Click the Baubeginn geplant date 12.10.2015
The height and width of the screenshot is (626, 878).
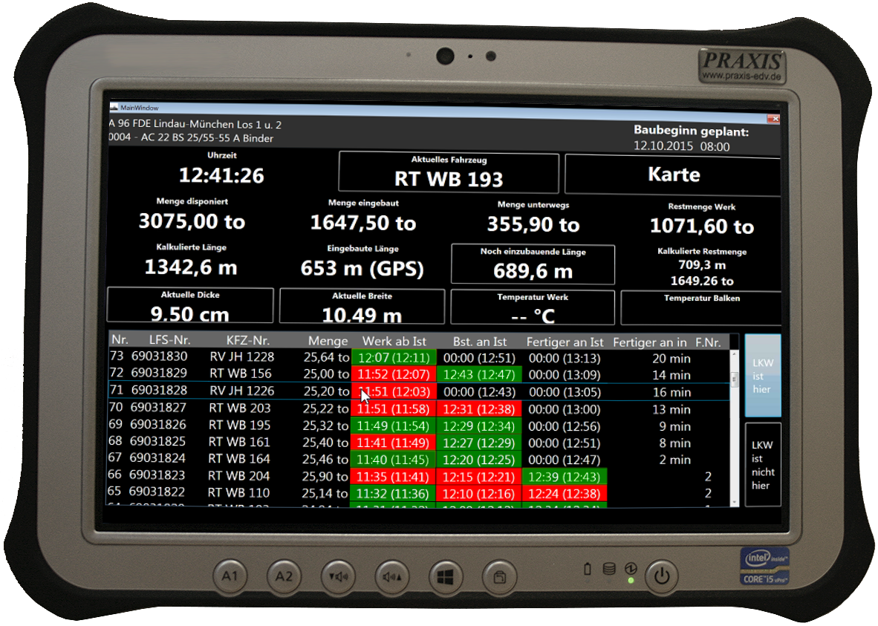click(663, 146)
